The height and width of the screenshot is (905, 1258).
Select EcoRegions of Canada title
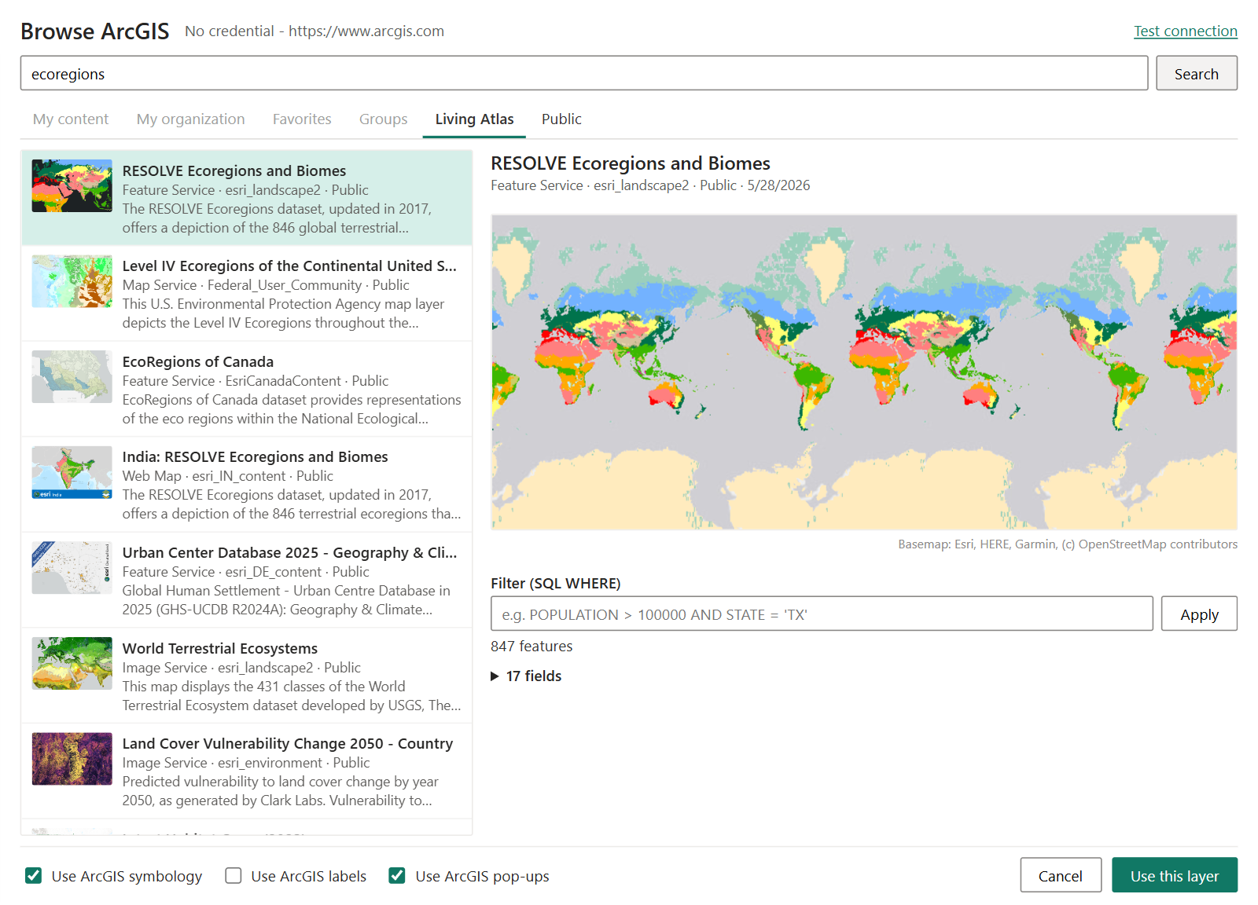coord(198,362)
